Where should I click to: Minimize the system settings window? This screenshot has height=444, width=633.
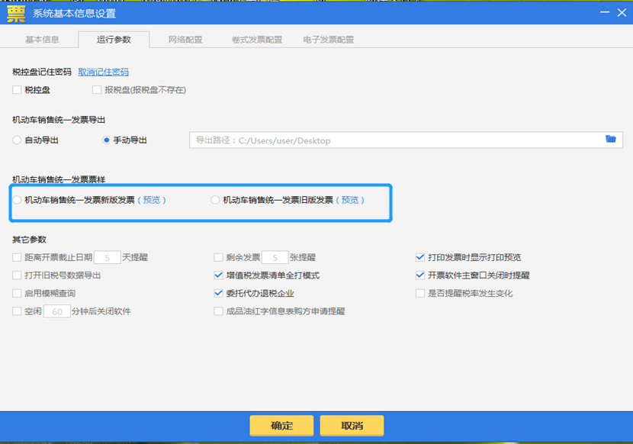tap(604, 12)
